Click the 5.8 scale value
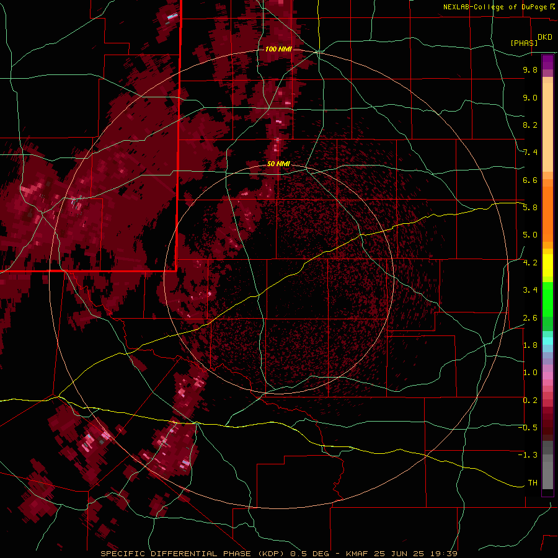 pos(530,208)
